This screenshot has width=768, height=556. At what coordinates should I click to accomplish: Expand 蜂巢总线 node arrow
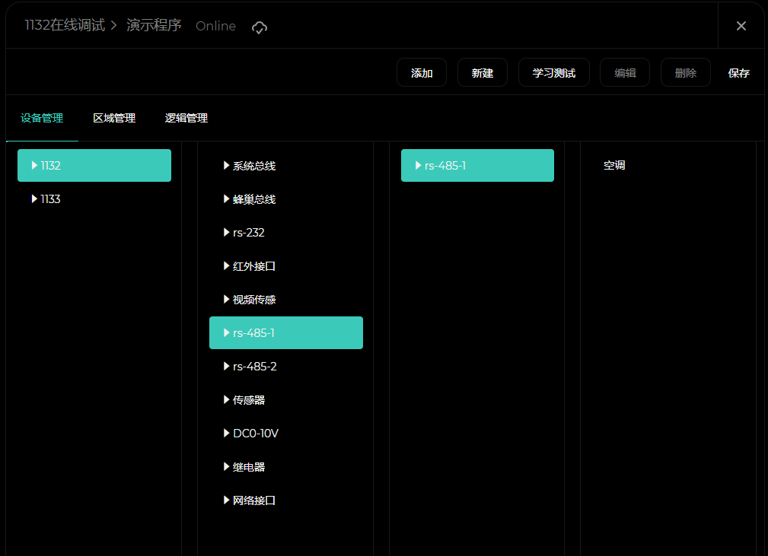(226, 199)
